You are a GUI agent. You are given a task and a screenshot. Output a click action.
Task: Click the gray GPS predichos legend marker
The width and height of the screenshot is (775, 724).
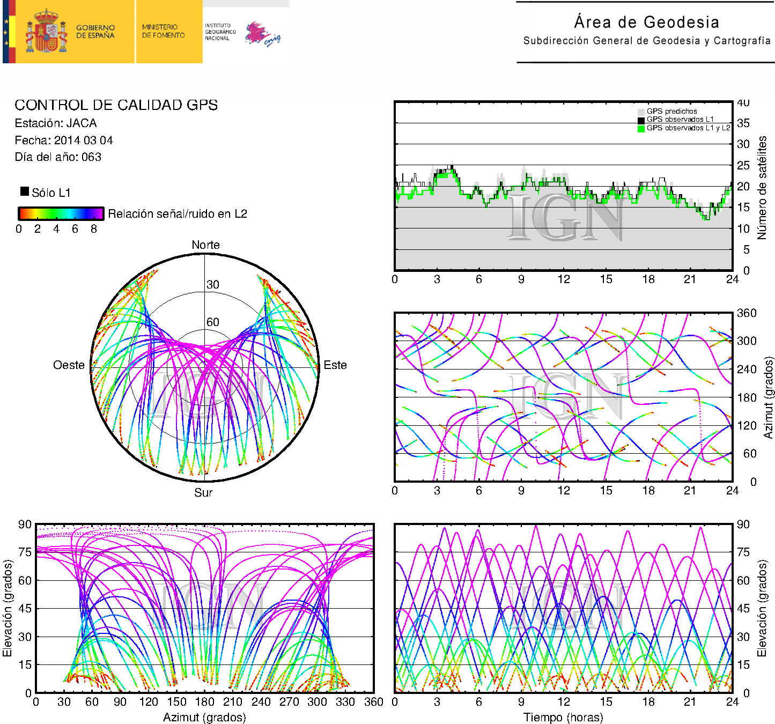[640, 112]
